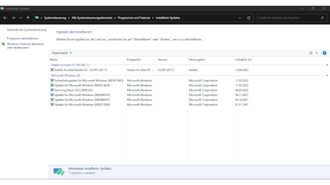Click icon of Adobe Acrobat Reader DC row

[x=52, y=70]
